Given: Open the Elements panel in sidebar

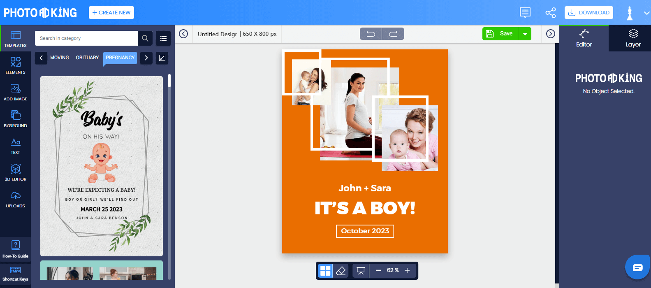Looking at the screenshot, I should tap(15, 65).
